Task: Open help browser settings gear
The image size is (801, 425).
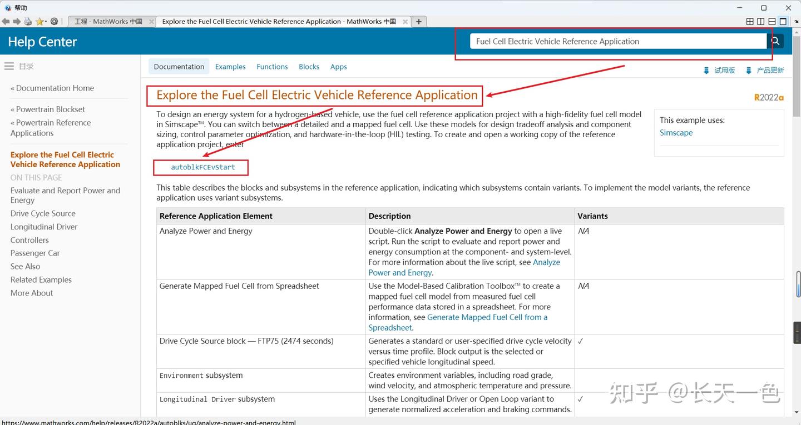Action: tap(54, 21)
